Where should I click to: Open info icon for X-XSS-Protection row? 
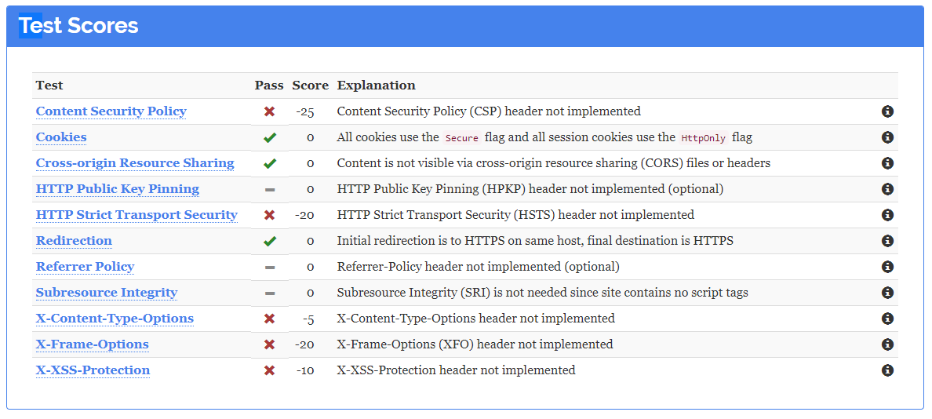coord(887,370)
